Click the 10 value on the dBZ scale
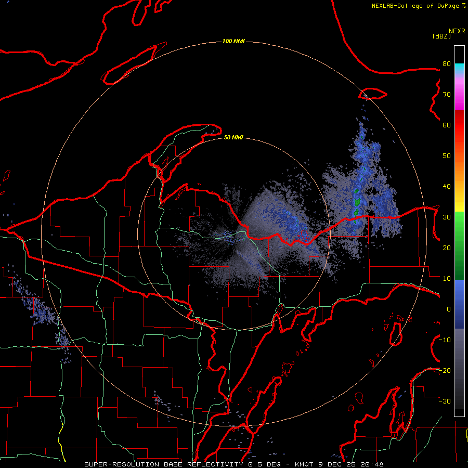Image resolution: width=468 pixels, height=468 pixels. click(x=447, y=279)
